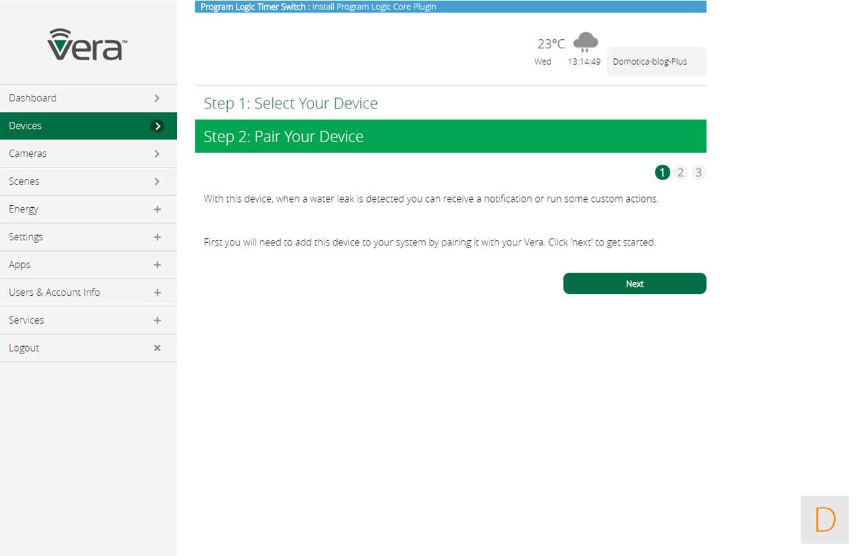The height and width of the screenshot is (556, 861).
Task: Click the plus icon beside Energy
Action: pyautogui.click(x=157, y=209)
